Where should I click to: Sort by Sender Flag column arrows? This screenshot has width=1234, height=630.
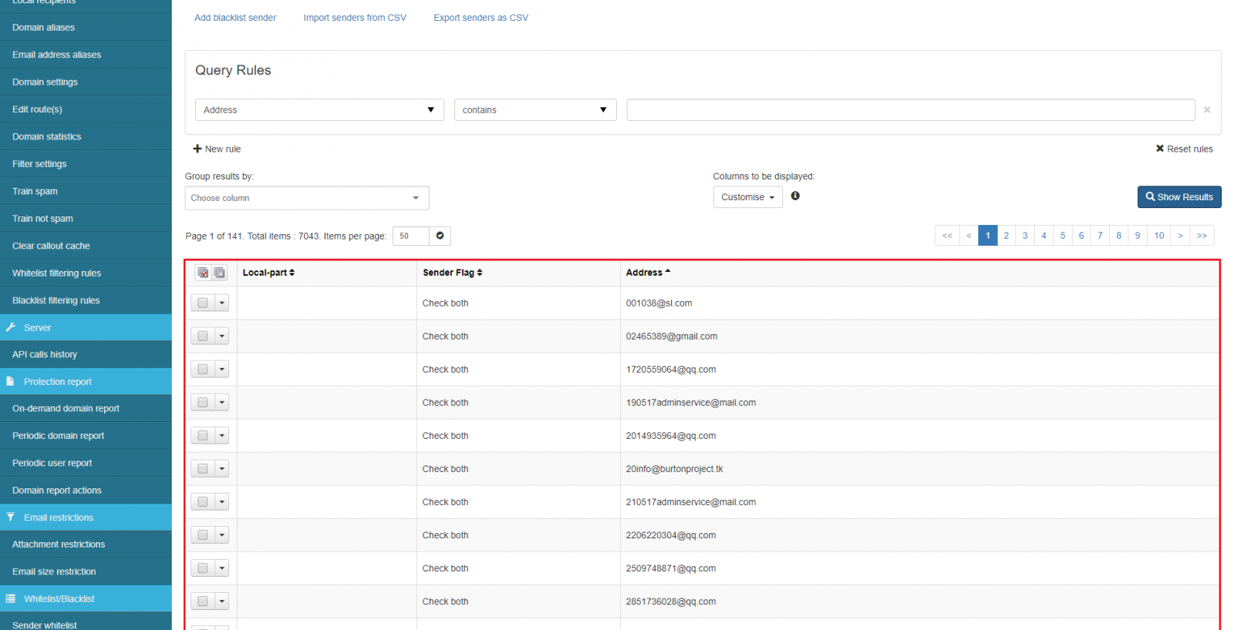pos(480,273)
